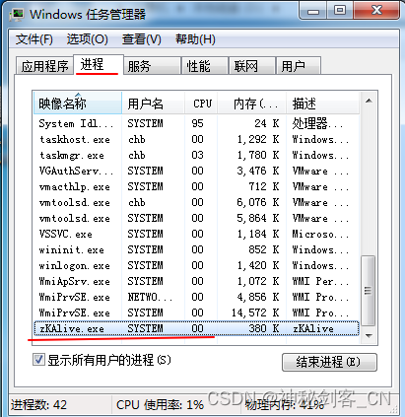Select vmtoolsd.exe using 5,864 K
The width and height of the screenshot is (405, 417).
click(x=196, y=218)
